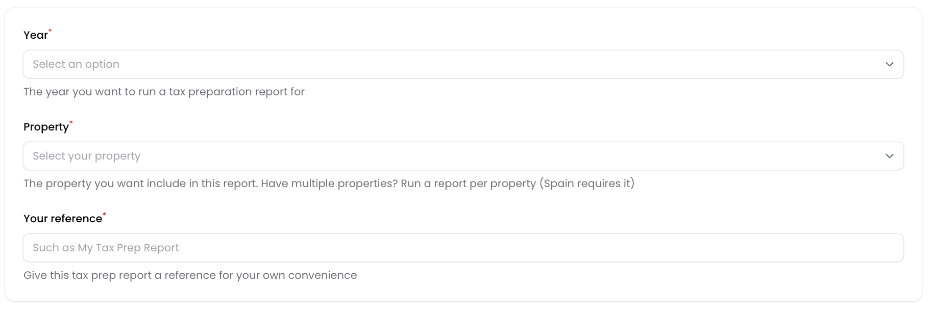Viewport: 931px width, 312px height.
Task: Click the "Such as My Tax Prep Report" placeholder
Action: pos(106,248)
